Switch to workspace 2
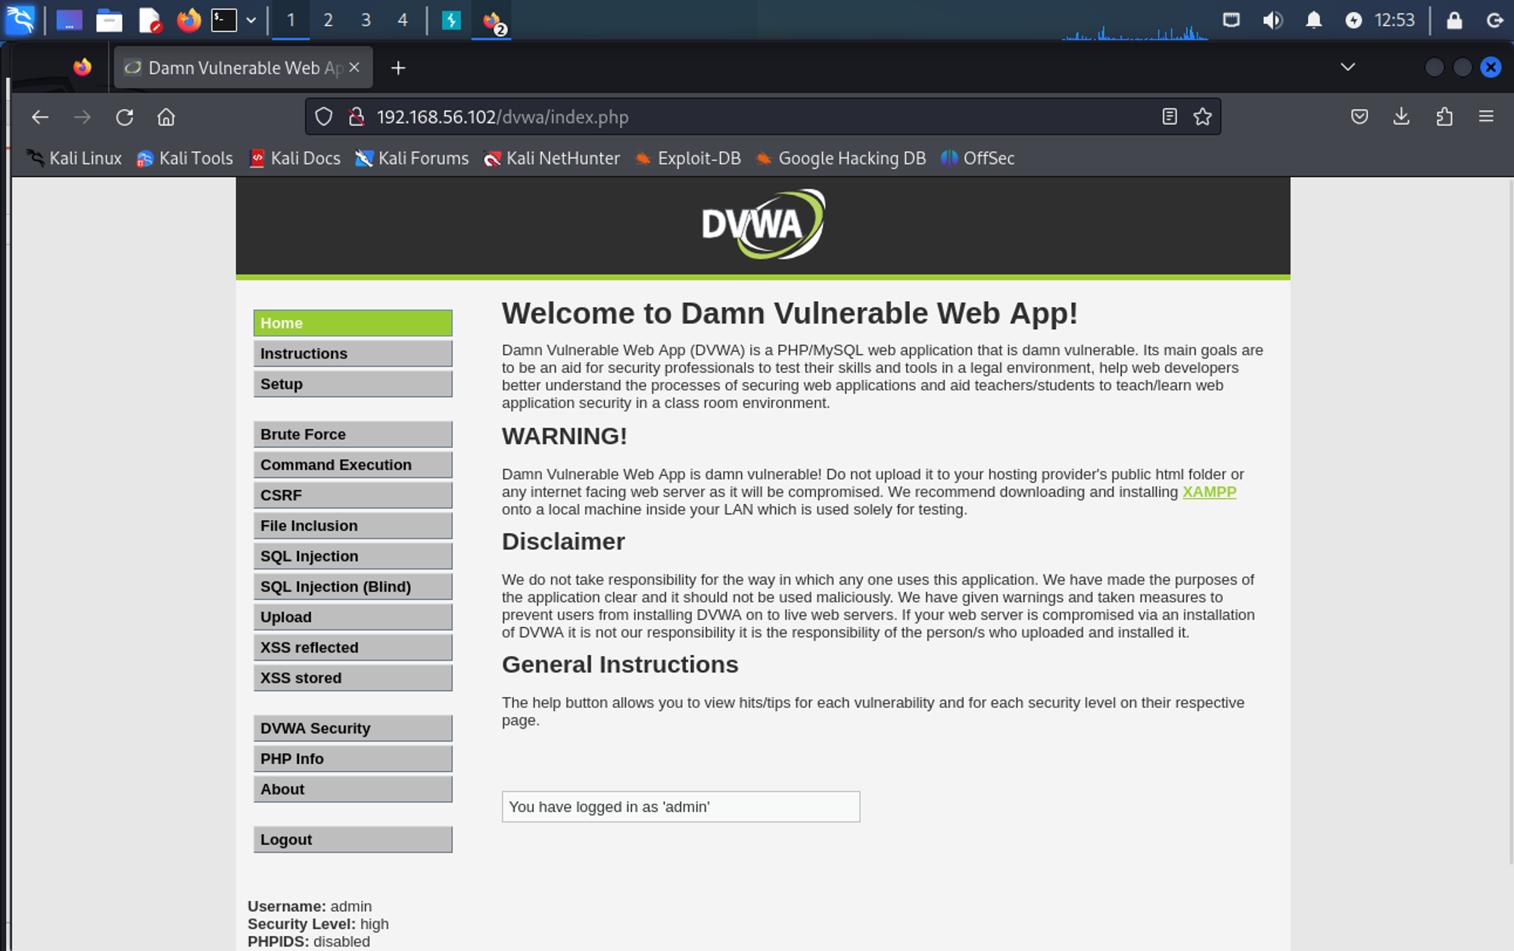Image resolution: width=1514 pixels, height=951 pixels. tap(328, 20)
